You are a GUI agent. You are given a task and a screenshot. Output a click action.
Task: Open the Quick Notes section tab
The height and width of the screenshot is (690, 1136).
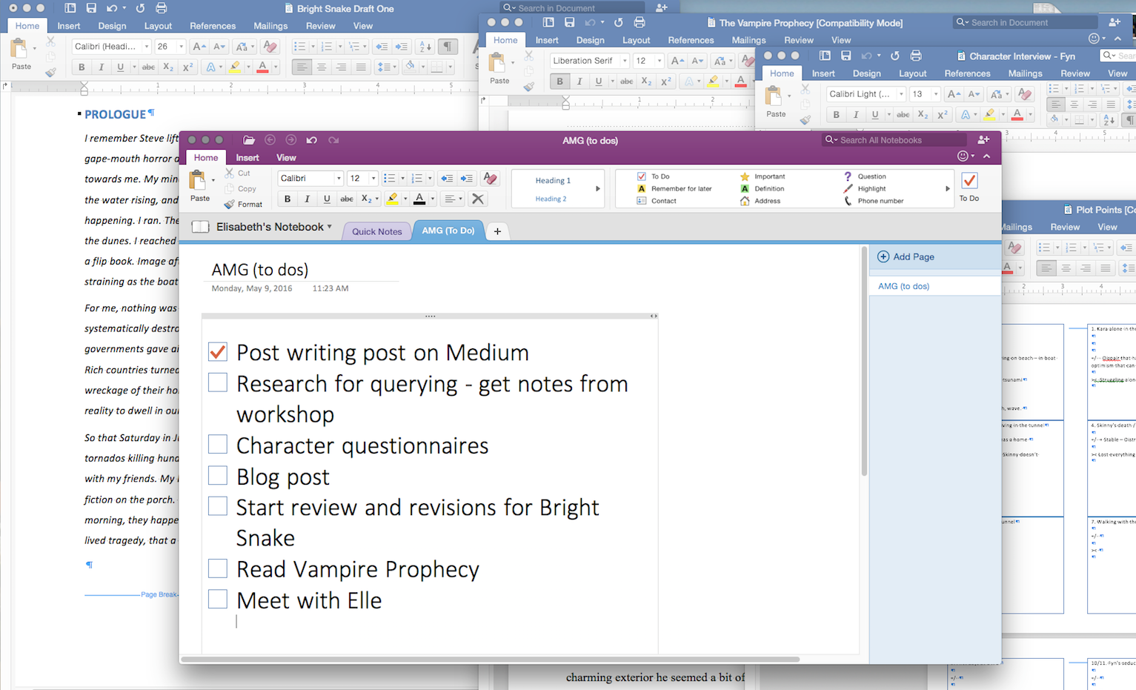pyautogui.click(x=377, y=231)
